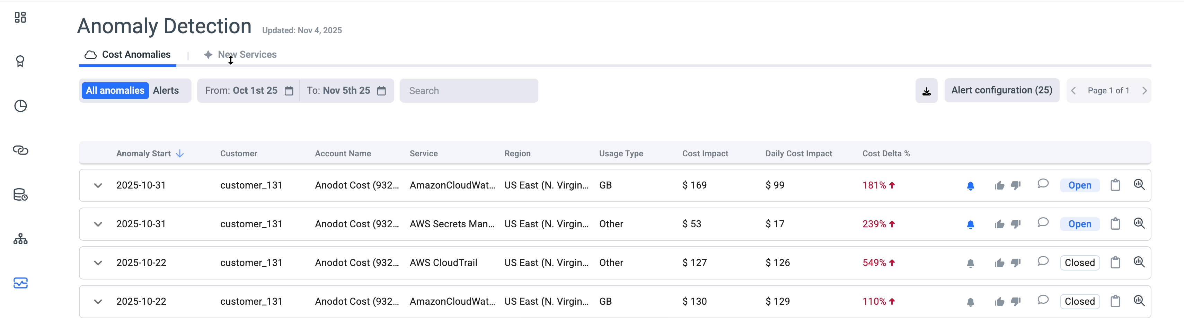Investigate the 110% cost delta anomaly
The image size is (1184, 321).
1139,301
